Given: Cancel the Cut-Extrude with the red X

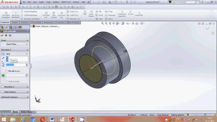Looking at the screenshot, I should point(6,35).
